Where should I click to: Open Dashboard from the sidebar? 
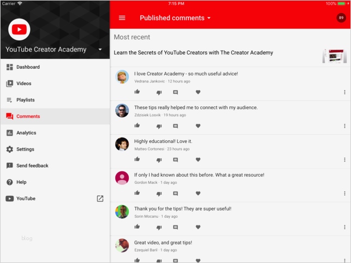[55, 67]
